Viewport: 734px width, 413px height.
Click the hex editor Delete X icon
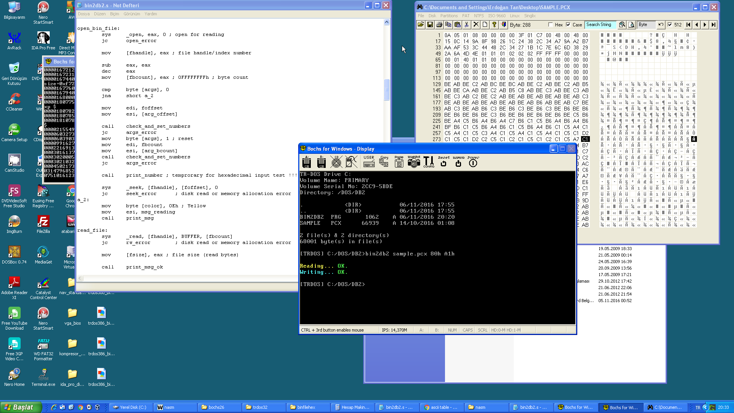pyautogui.click(x=476, y=24)
